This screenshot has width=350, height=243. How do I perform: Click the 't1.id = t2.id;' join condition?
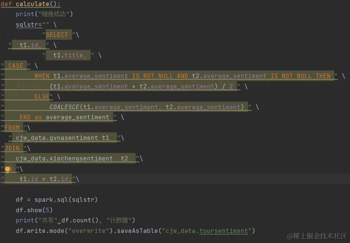[45, 179]
